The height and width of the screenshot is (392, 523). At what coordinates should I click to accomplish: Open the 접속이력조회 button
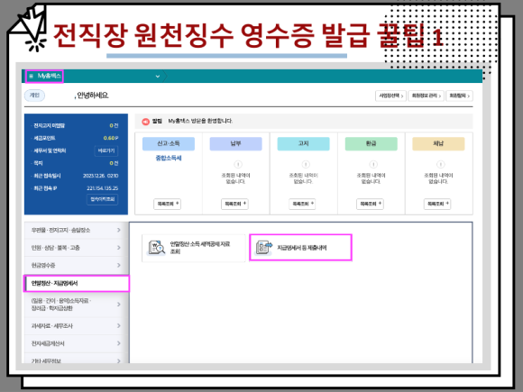[103, 199]
